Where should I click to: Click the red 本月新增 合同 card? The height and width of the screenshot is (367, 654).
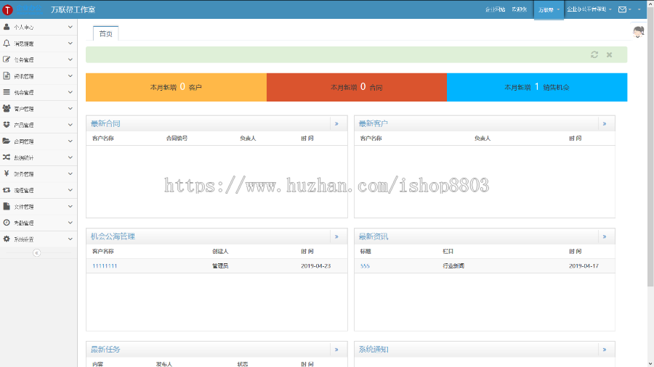(x=357, y=87)
